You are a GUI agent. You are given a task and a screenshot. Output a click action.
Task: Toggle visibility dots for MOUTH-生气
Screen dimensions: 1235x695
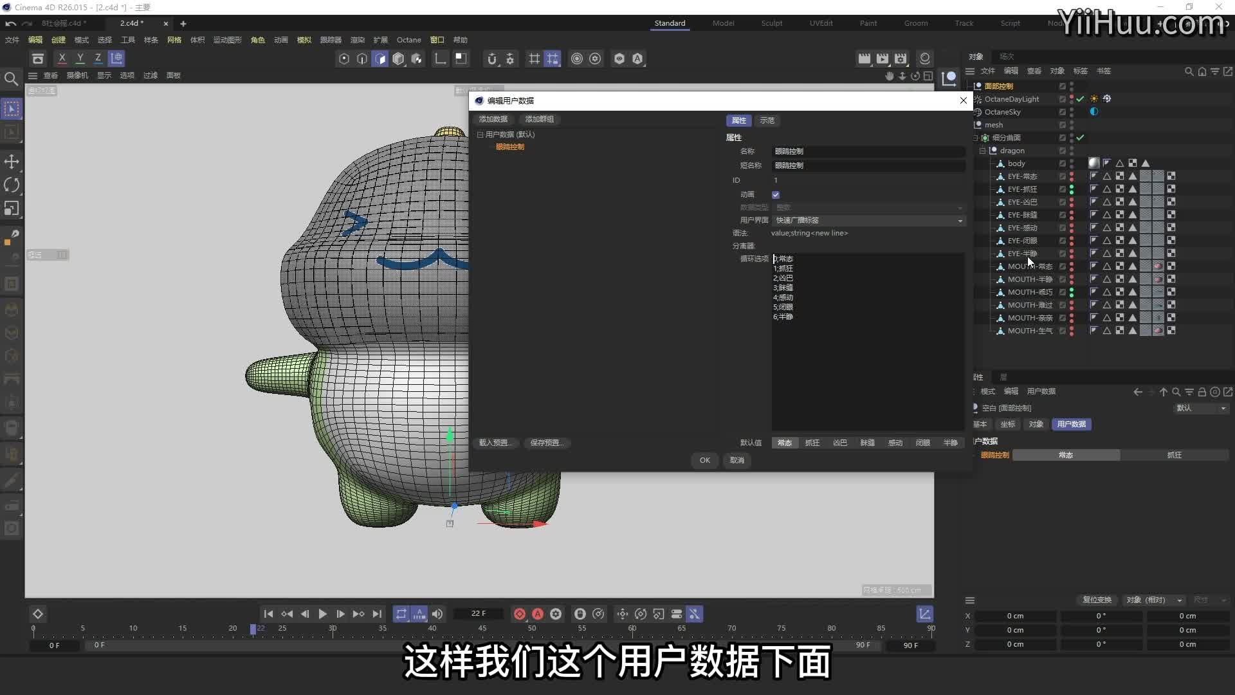[1072, 331]
